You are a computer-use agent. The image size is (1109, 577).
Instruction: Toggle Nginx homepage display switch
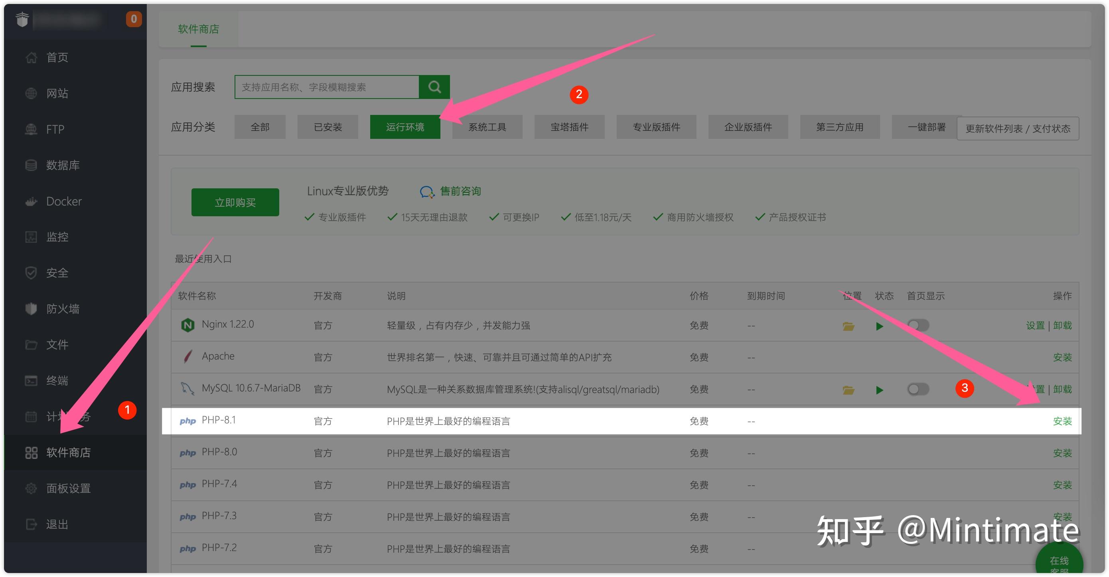918,325
